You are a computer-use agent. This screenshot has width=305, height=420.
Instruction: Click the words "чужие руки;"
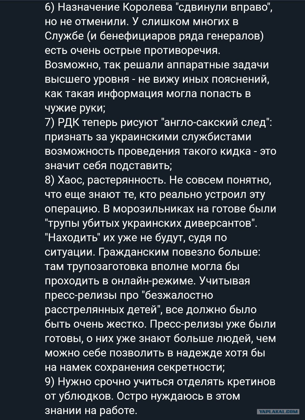(75, 108)
